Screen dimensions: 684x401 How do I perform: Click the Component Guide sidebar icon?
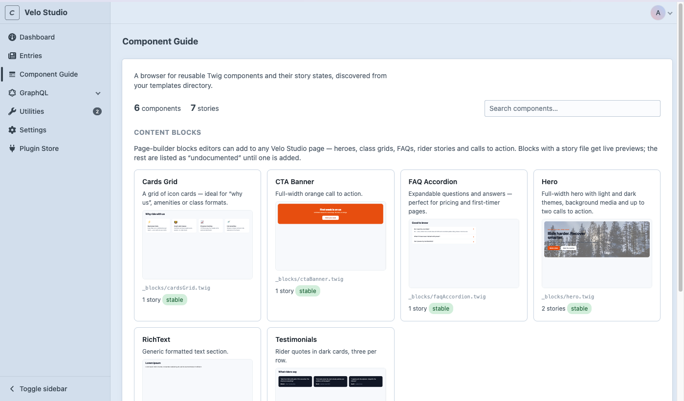(x=12, y=74)
